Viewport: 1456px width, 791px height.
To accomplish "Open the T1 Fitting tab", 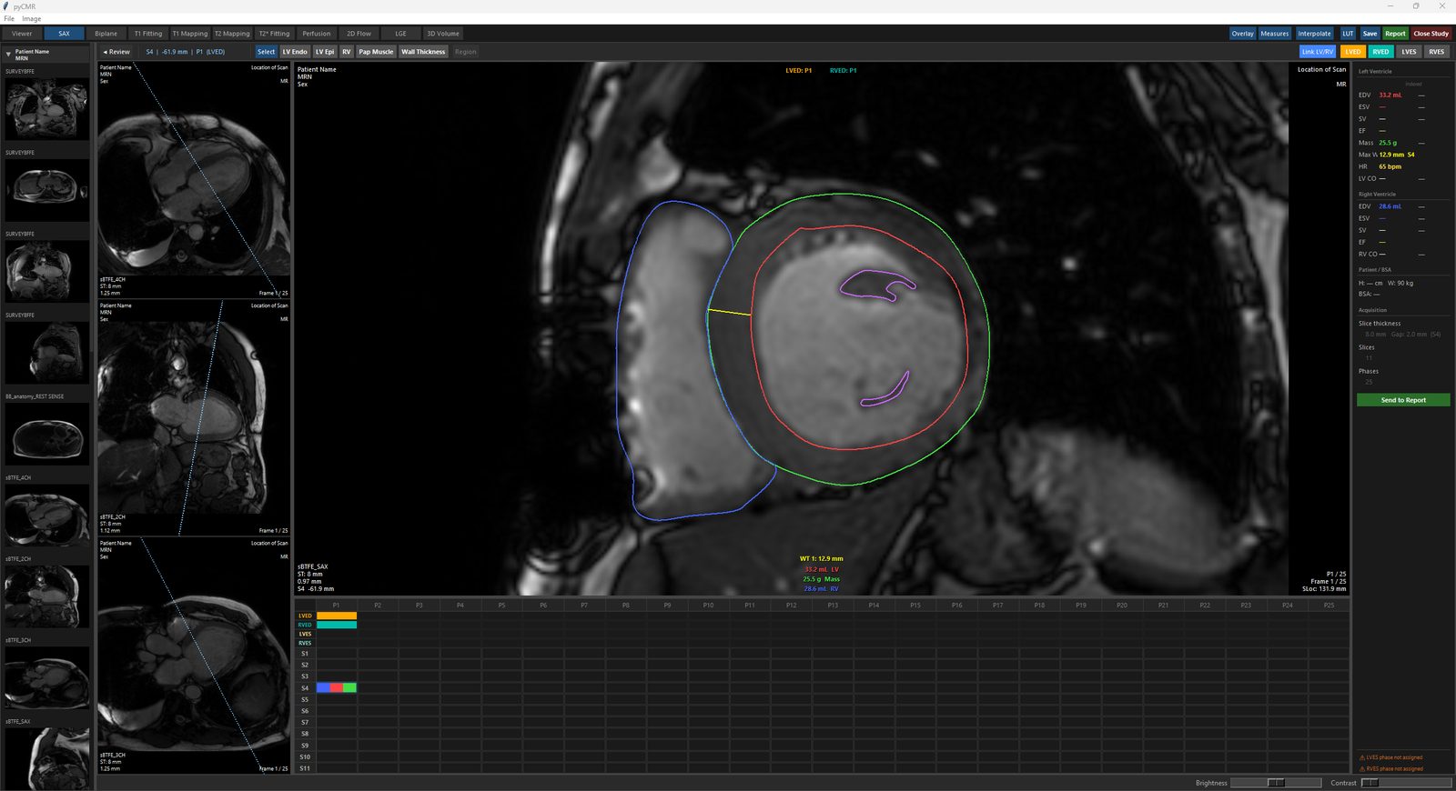I will [x=148, y=34].
